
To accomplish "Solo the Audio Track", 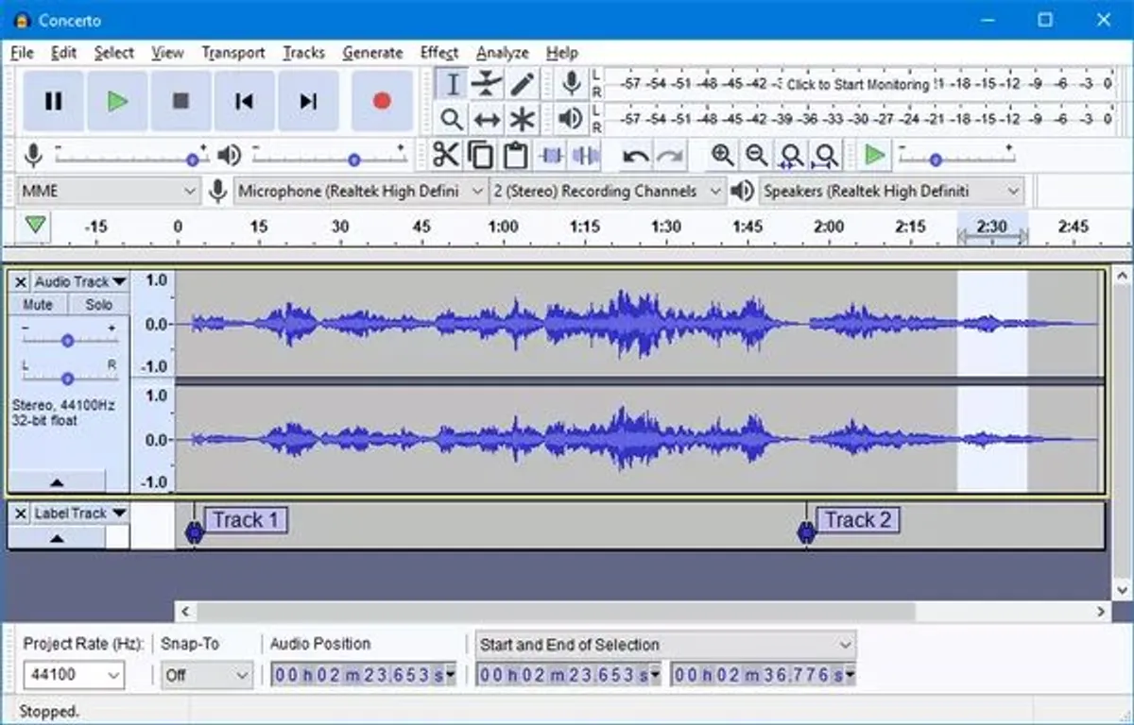I will pos(98,304).
